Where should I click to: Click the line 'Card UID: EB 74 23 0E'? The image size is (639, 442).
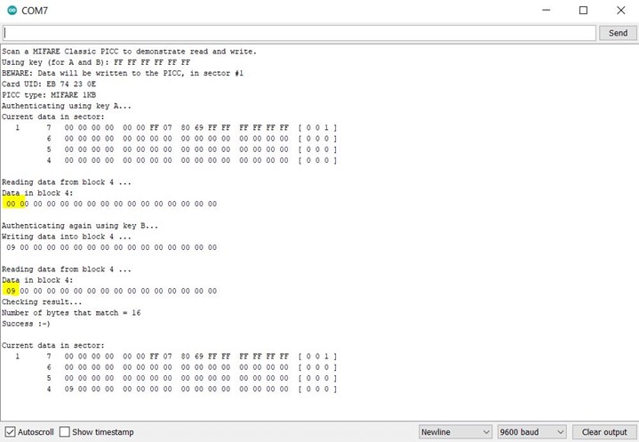pyautogui.click(x=49, y=84)
